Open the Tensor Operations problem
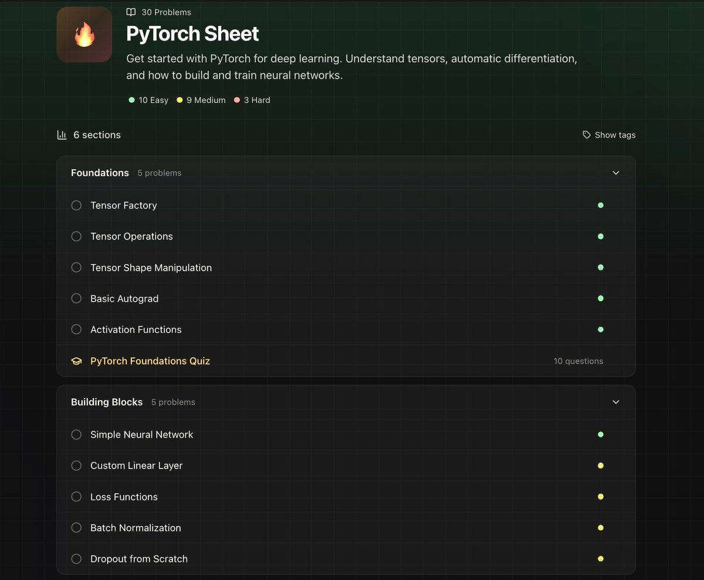 131,237
